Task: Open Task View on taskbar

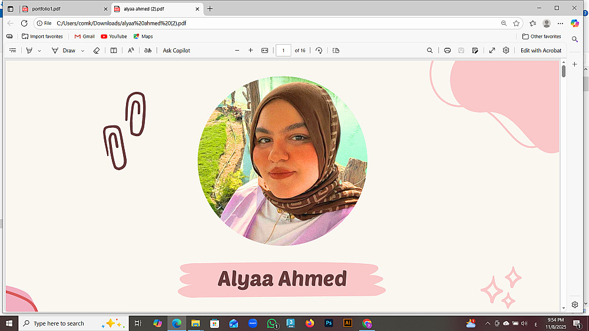Action: pyautogui.click(x=138, y=323)
